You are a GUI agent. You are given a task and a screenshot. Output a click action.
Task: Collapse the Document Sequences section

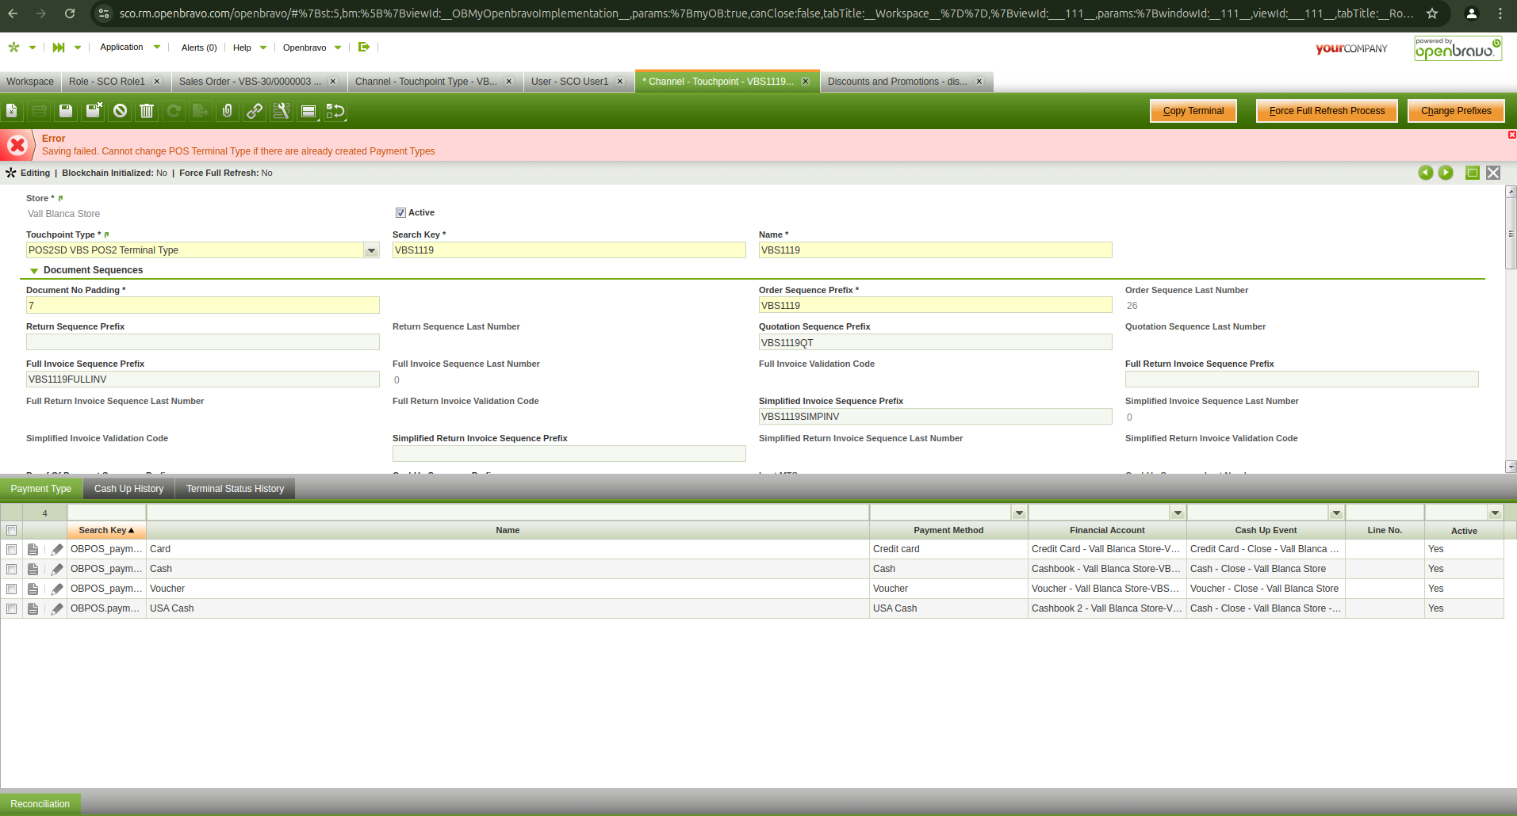click(34, 271)
